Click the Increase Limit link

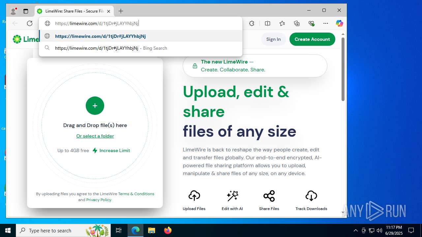111,150
